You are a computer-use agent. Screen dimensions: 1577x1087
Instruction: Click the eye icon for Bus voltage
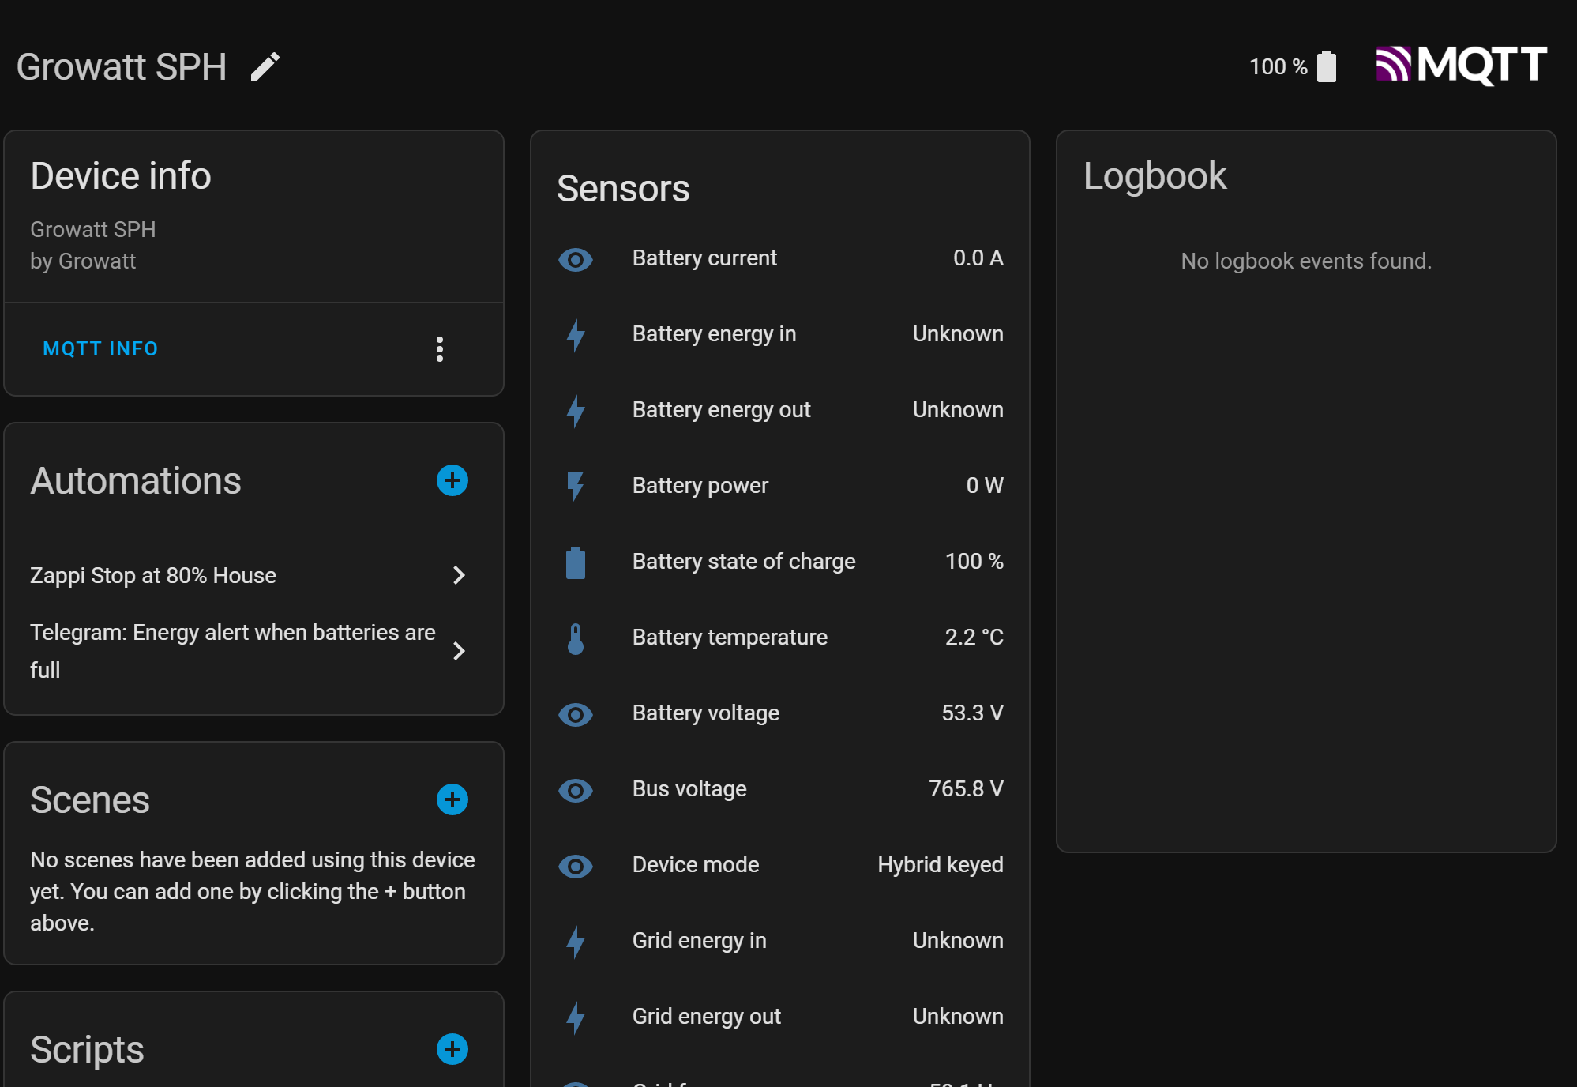pyautogui.click(x=576, y=790)
